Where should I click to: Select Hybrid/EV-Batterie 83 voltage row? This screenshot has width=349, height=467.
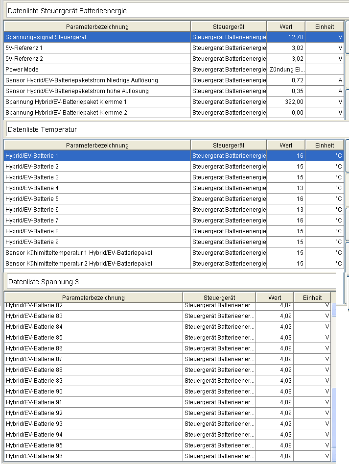pos(93,316)
